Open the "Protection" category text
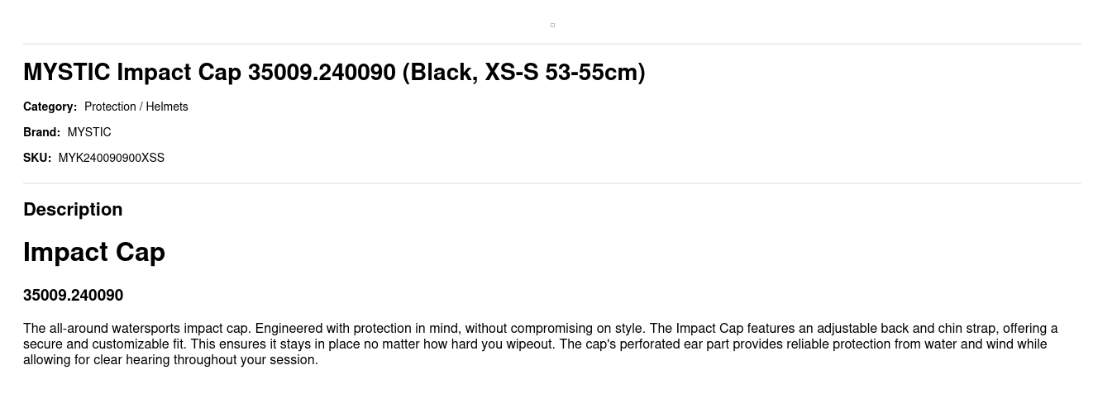The width and height of the screenshot is (1098, 408). (x=110, y=107)
